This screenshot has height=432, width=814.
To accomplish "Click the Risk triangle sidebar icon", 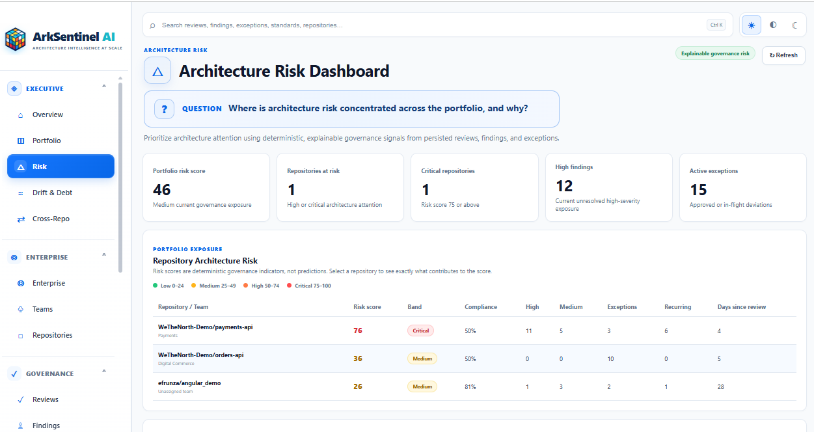I will [20, 167].
